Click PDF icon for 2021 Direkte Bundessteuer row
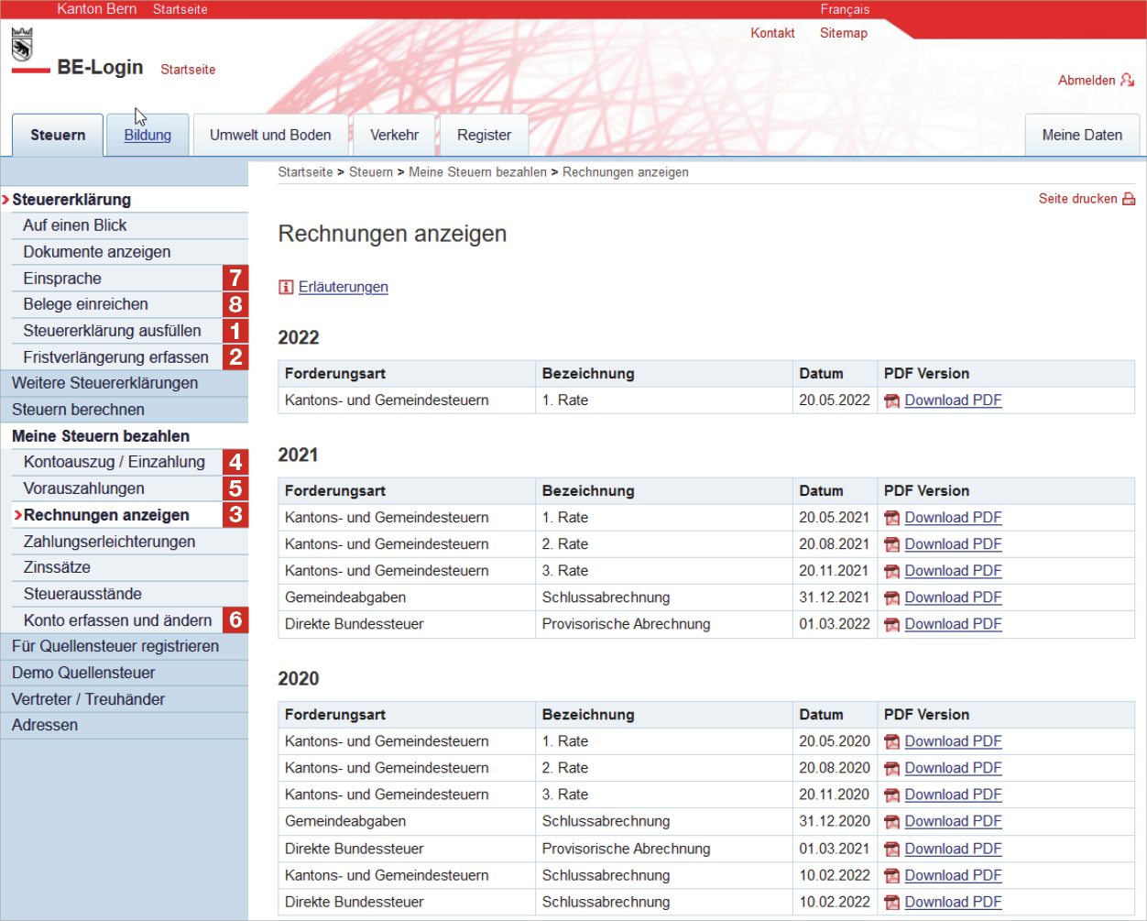 pyautogui.click(x=891, y=624)
